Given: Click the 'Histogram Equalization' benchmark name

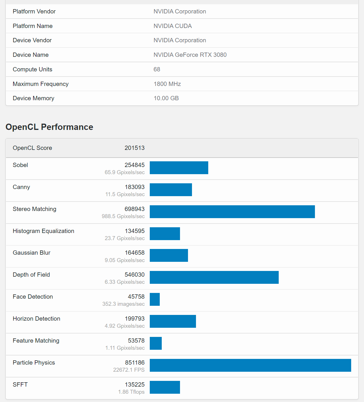Looking at the screenshot, I should [x=43, y=231].
